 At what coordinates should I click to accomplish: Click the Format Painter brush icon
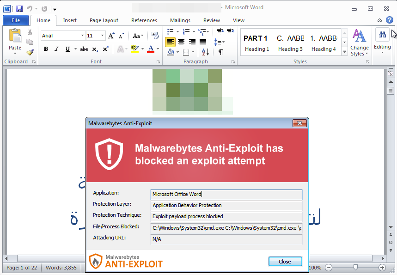coord(30,52)
